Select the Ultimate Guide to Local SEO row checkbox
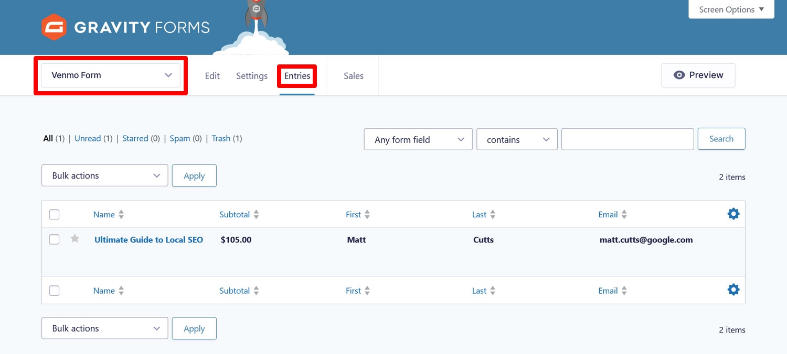Viewport: 787px width, 354px height. (54, 239)
